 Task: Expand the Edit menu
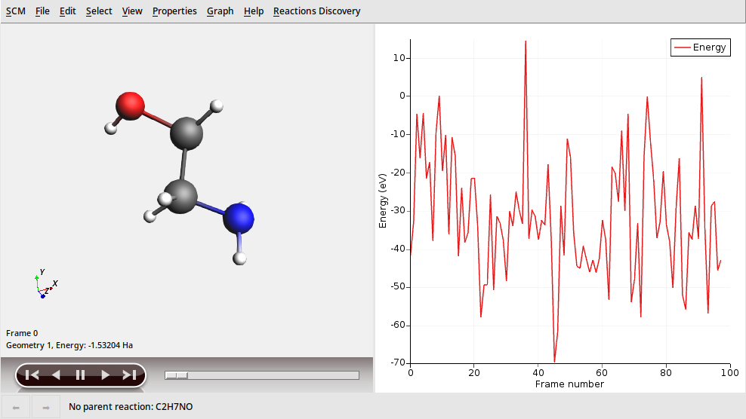pos(68,11)
